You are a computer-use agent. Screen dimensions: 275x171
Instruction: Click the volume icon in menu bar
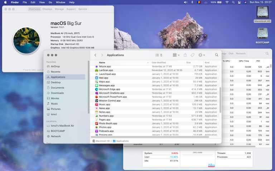185,2
